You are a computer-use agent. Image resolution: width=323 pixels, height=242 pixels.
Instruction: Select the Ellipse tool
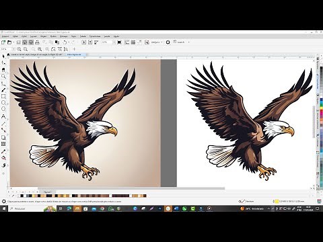3,103
